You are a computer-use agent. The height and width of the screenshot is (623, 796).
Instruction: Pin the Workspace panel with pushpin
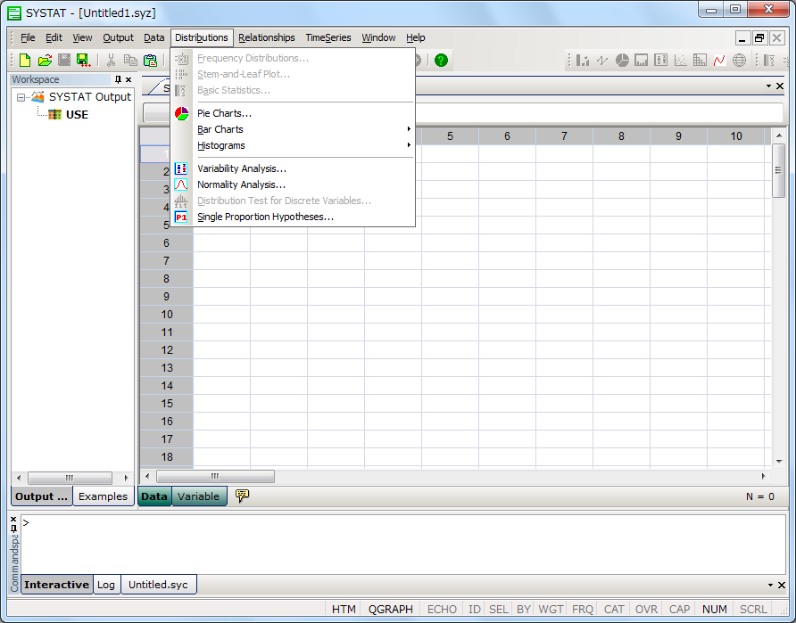(x=118, y=80)
